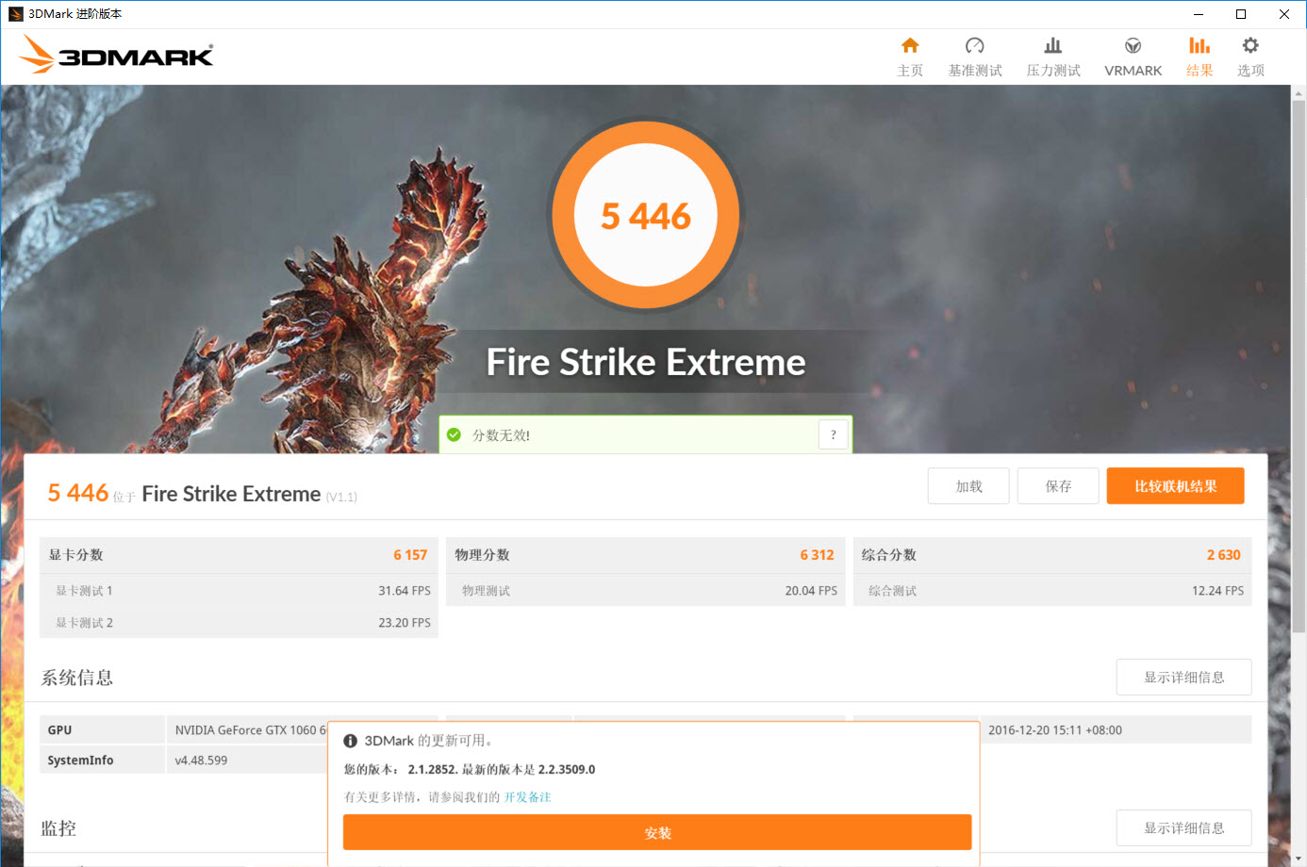Click the GPU label cell
This screenshot has height=867, width=1307.
click(102, 730)
